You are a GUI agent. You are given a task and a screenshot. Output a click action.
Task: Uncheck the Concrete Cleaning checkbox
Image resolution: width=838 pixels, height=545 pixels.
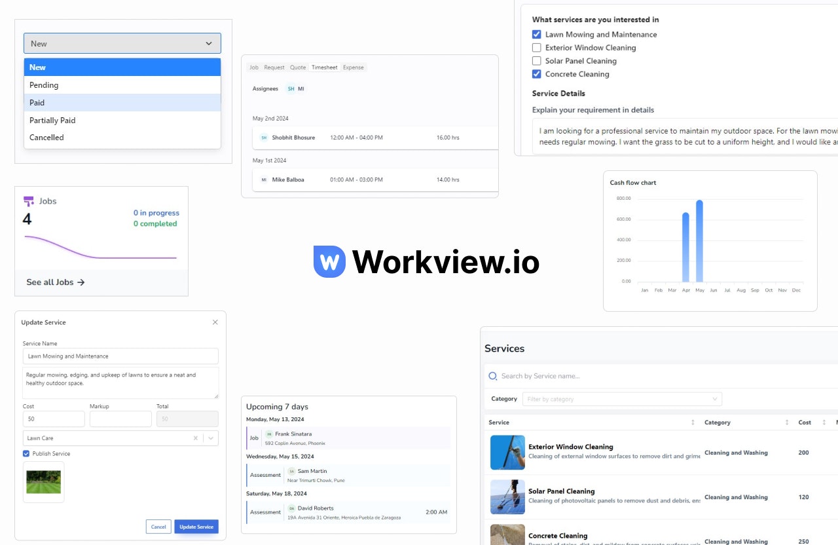click(536, 74)
